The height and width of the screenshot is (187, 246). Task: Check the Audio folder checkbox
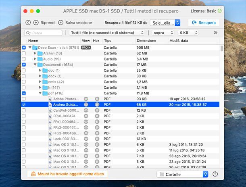pyautogui.click(x=24, y=59)
